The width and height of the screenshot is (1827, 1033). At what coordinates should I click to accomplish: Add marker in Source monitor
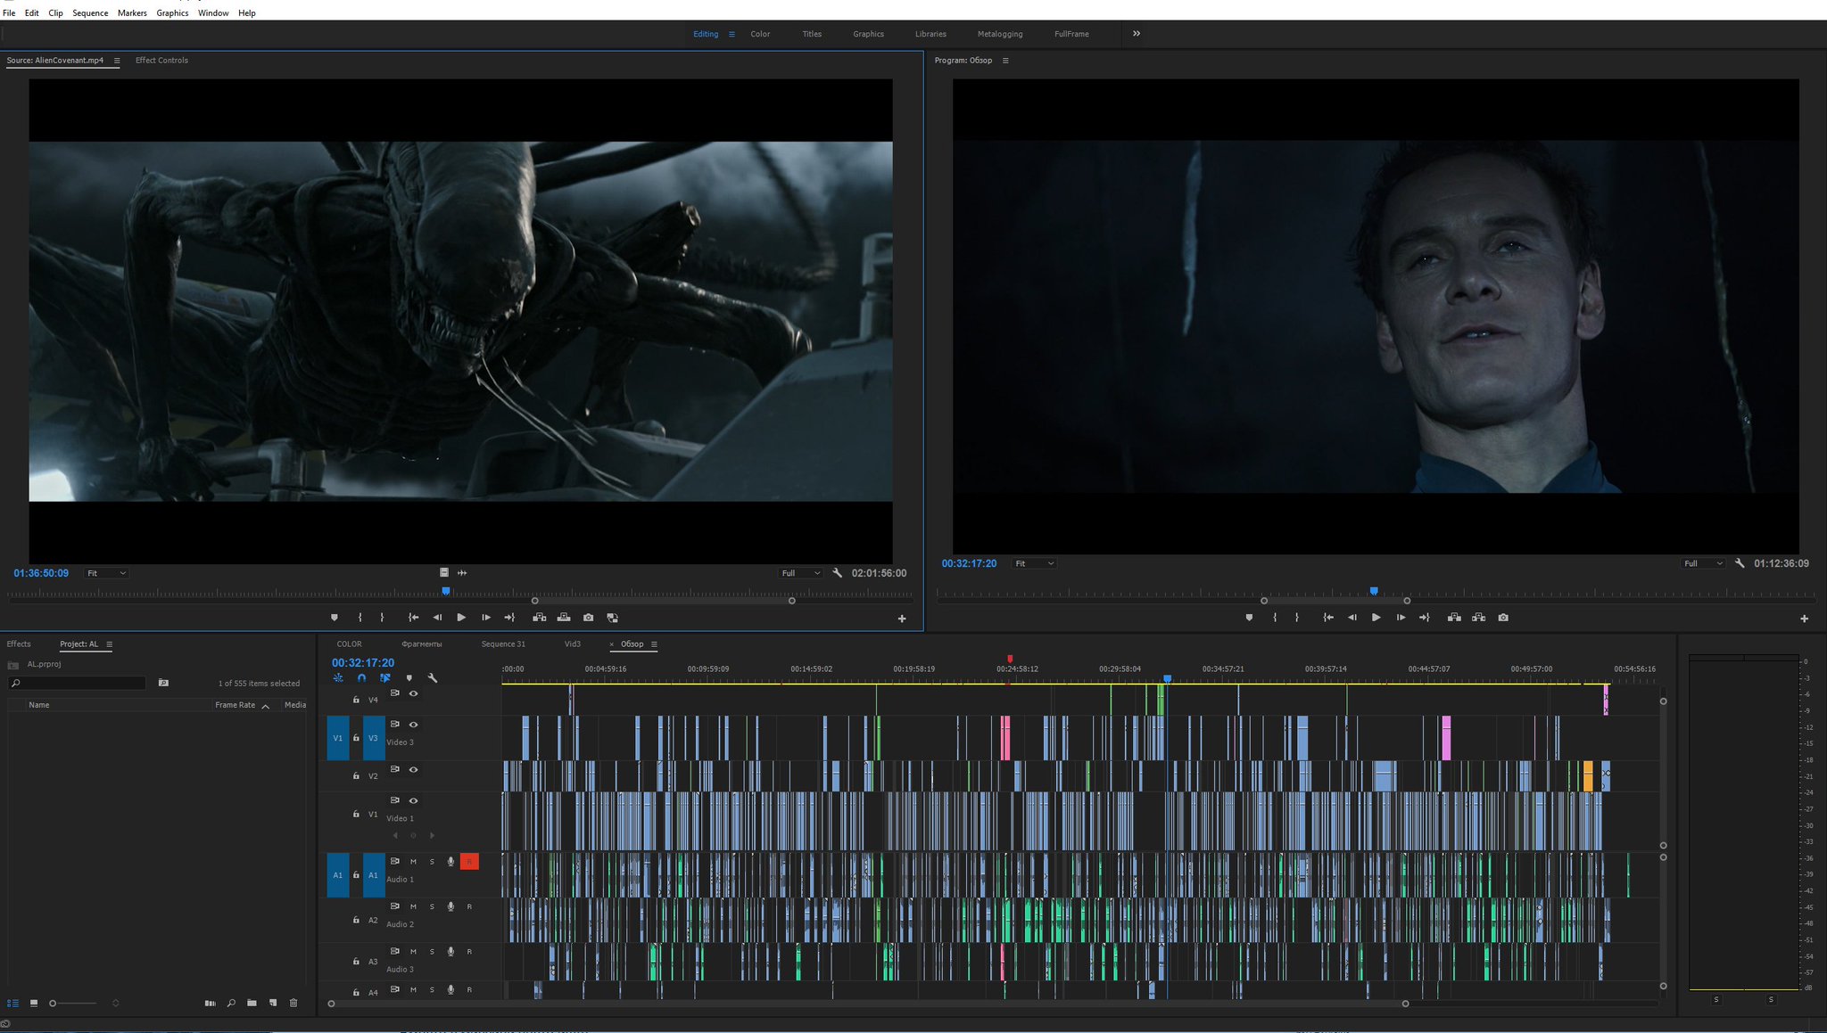click(x=335, y=618)
